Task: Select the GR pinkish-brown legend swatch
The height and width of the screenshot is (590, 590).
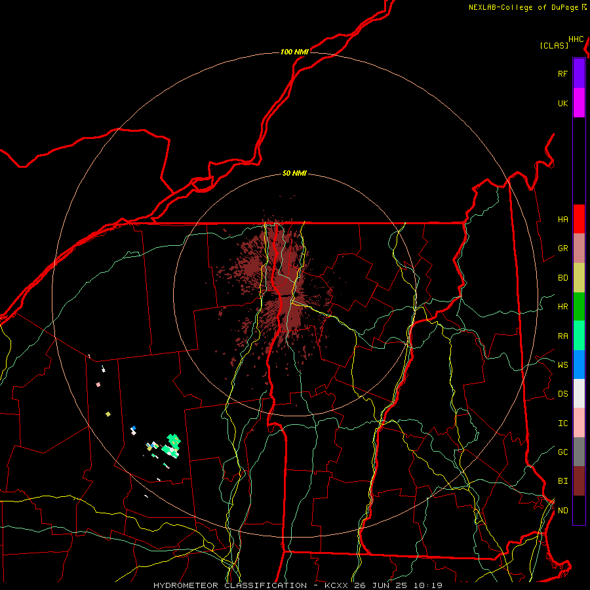Action: (579, 248)
